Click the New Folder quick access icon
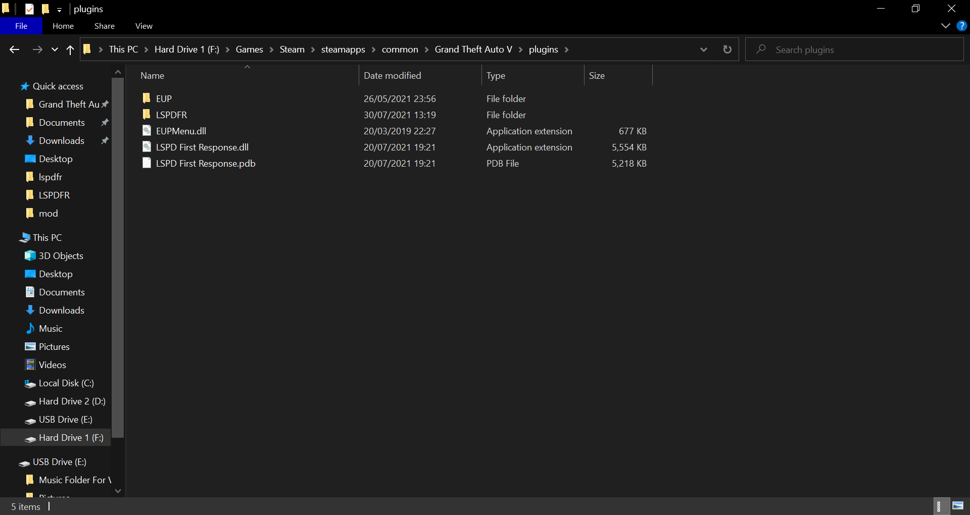The height and width of the screenshot is (515, 970). pos(45,9)
